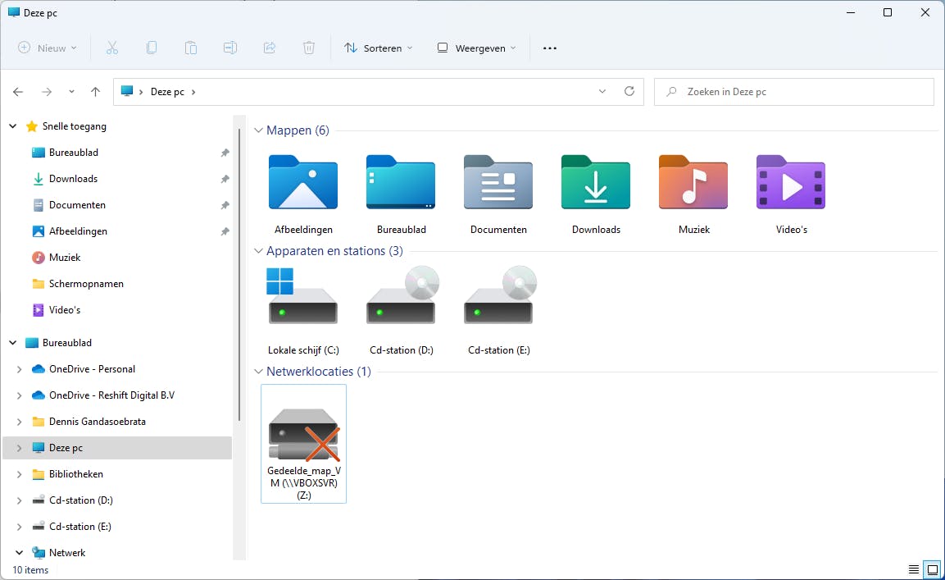
Task: Click the Copy icon in toolbar
Action: (152, 48)
